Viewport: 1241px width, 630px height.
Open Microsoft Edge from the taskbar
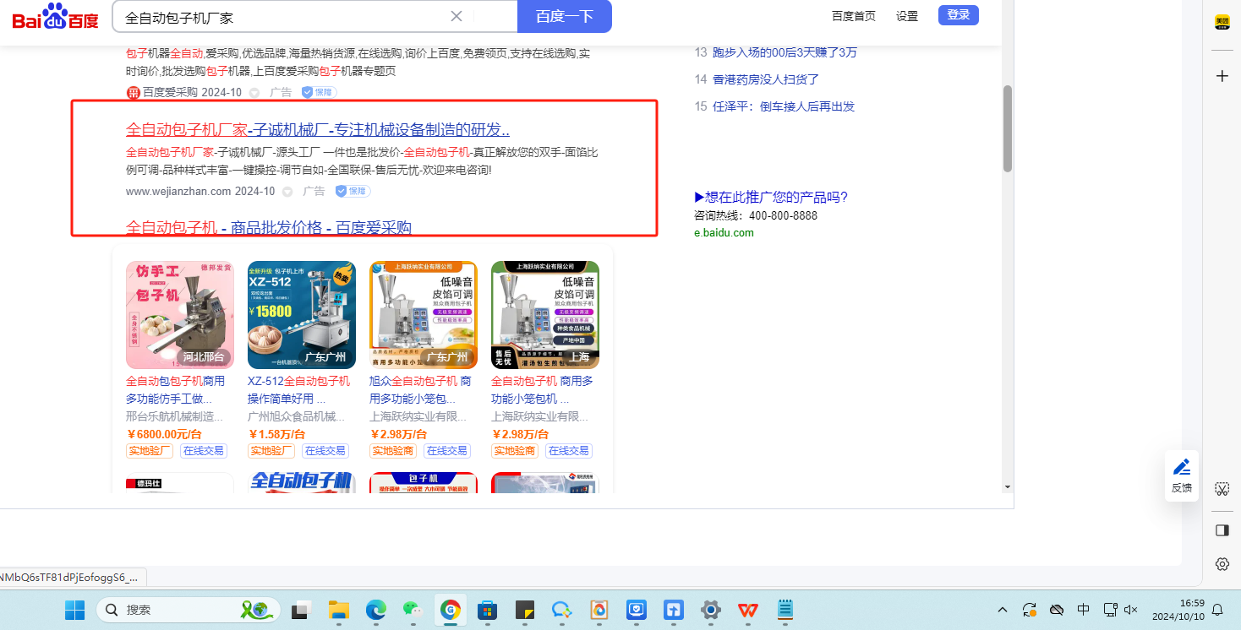tap(375, 610)
